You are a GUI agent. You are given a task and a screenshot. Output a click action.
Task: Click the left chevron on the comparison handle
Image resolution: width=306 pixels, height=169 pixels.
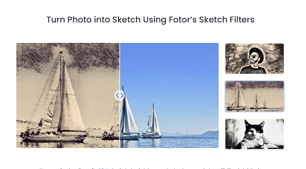[117, 95]
